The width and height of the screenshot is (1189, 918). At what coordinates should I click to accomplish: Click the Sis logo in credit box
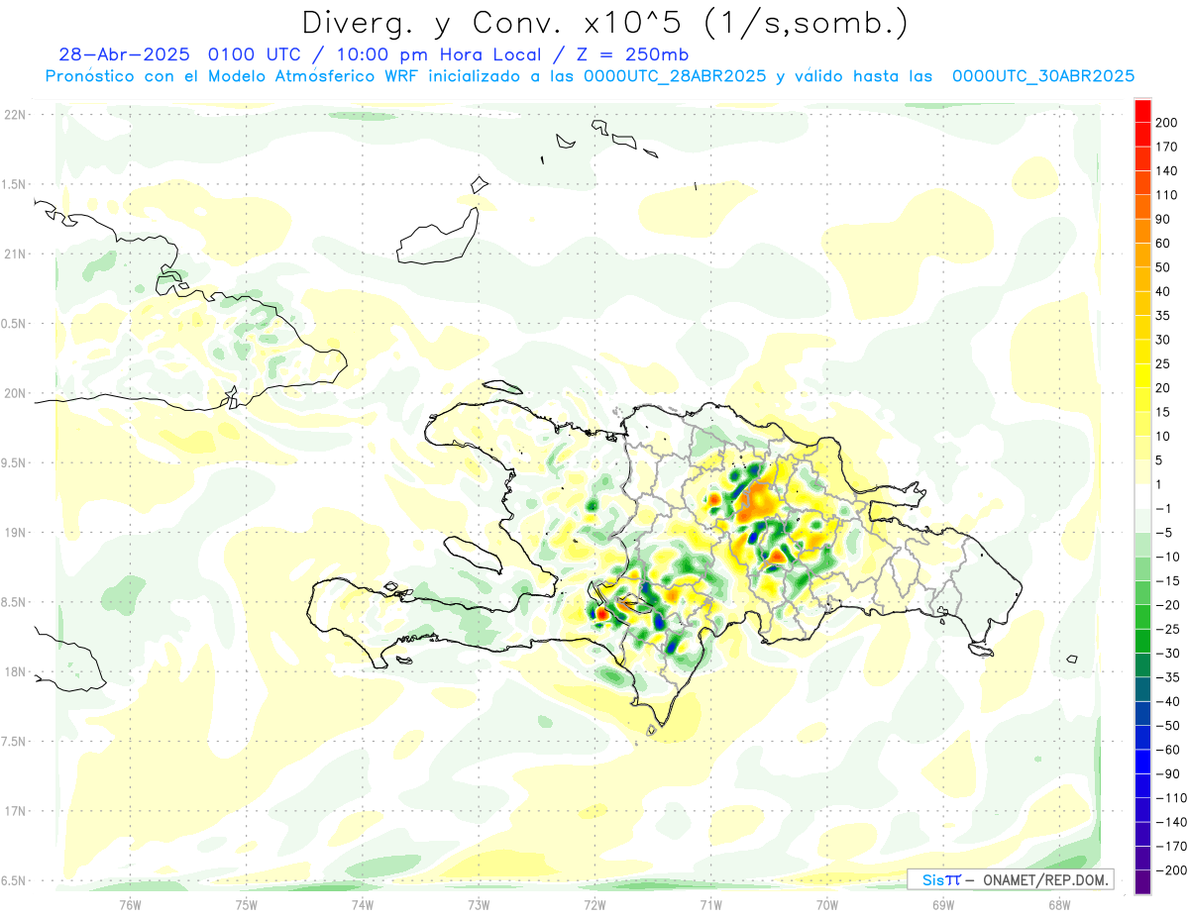point(941,879)
